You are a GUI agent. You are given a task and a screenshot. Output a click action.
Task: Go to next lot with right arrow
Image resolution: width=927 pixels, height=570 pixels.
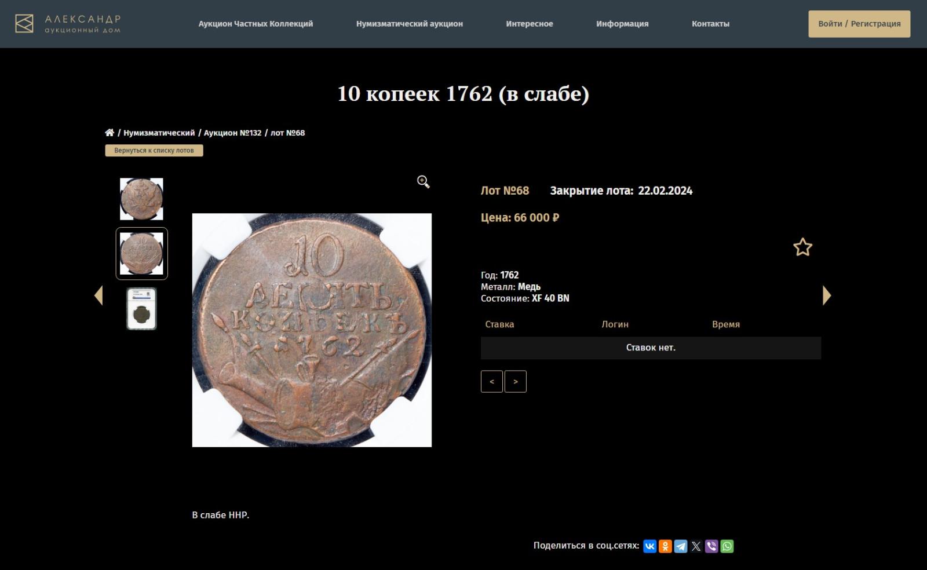tap(827, 295)
